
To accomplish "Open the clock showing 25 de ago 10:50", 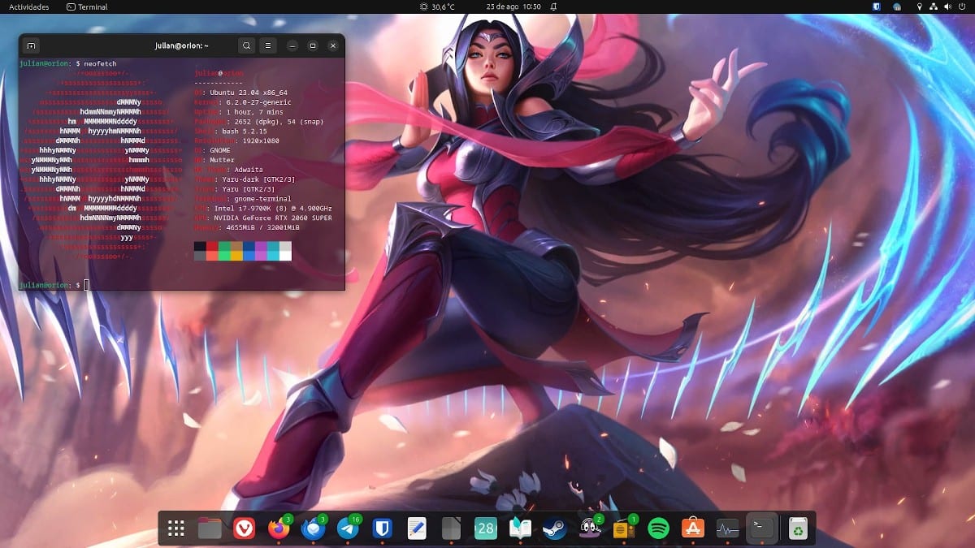I will [513, 6].
